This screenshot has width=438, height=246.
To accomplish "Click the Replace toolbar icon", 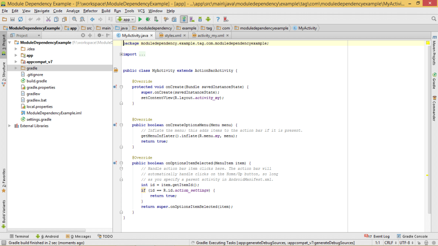I will (x=82, y=19).
